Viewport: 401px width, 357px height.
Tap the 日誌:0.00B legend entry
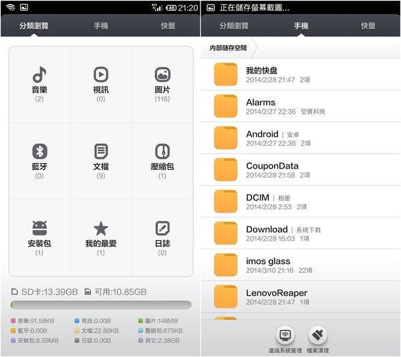93,341
